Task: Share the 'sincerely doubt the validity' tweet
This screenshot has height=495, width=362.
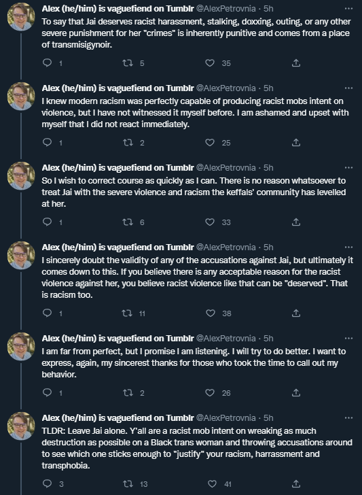Action: 296,313
